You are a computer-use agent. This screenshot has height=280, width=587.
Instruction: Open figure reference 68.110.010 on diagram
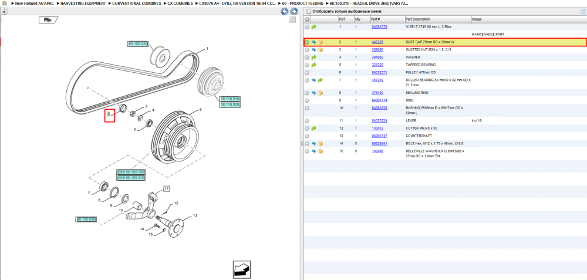point(230,99)
